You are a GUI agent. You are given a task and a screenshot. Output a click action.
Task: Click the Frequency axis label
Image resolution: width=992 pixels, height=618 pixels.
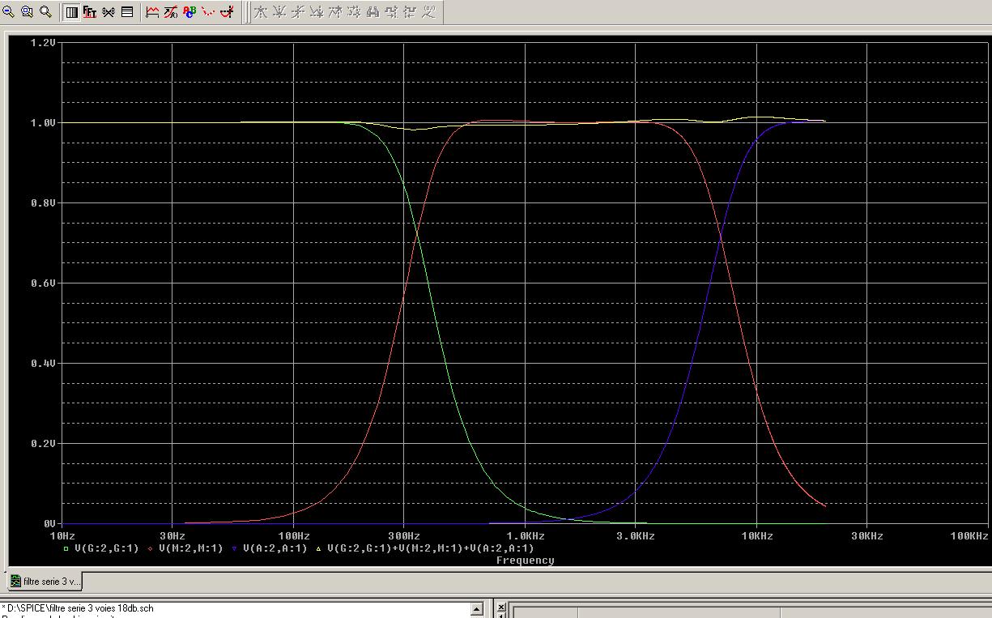point(525,560)
